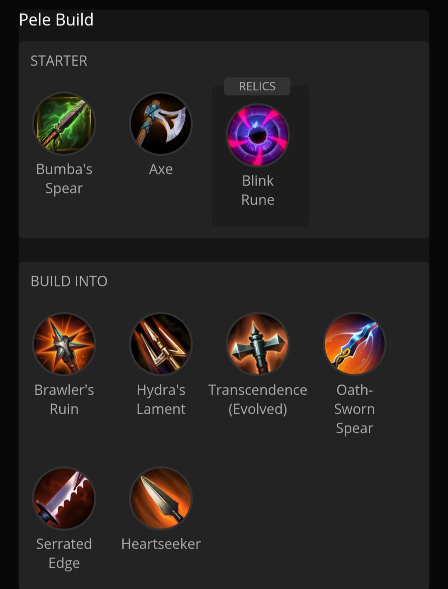This screenshot has height=589, width=448.
Task: Tap the Oath-Sworn Spear name text
Action: (x=355, y=409)
